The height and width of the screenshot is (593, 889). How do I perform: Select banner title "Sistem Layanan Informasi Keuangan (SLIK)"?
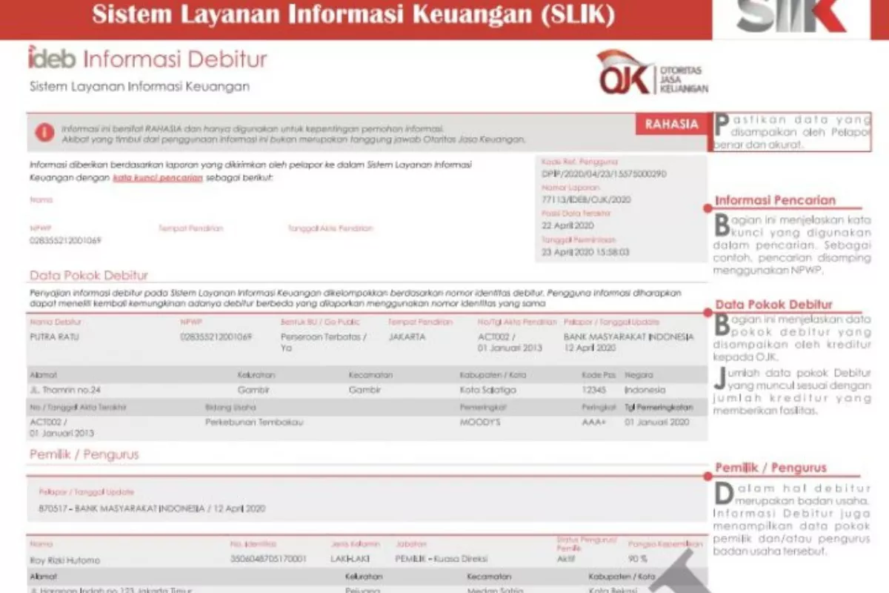[353, 14]
